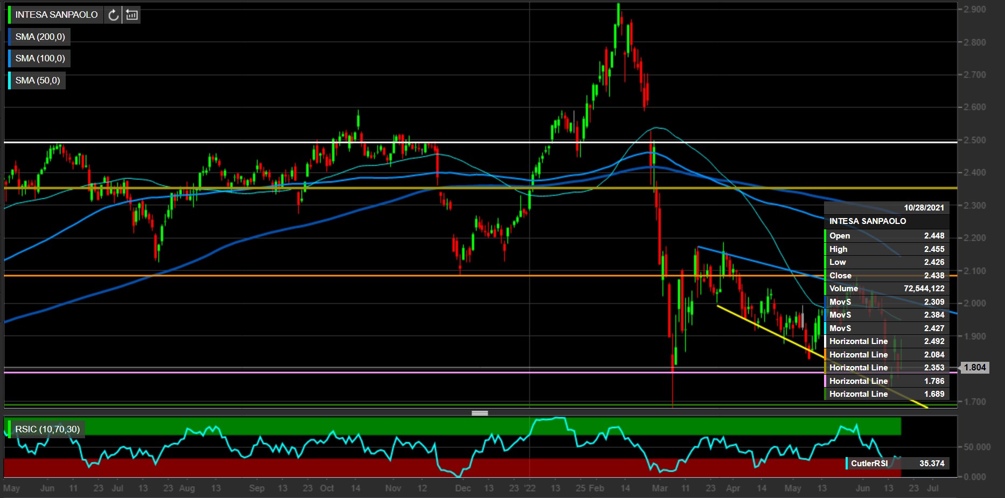Select the INTESA SANPAOLO series label
This screenshot has height=498, width=1005.
[57, 15]
